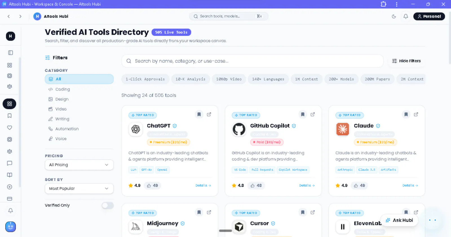Open GitHub Copilot external link icon

pyautogui.click(x=313, y=114)
